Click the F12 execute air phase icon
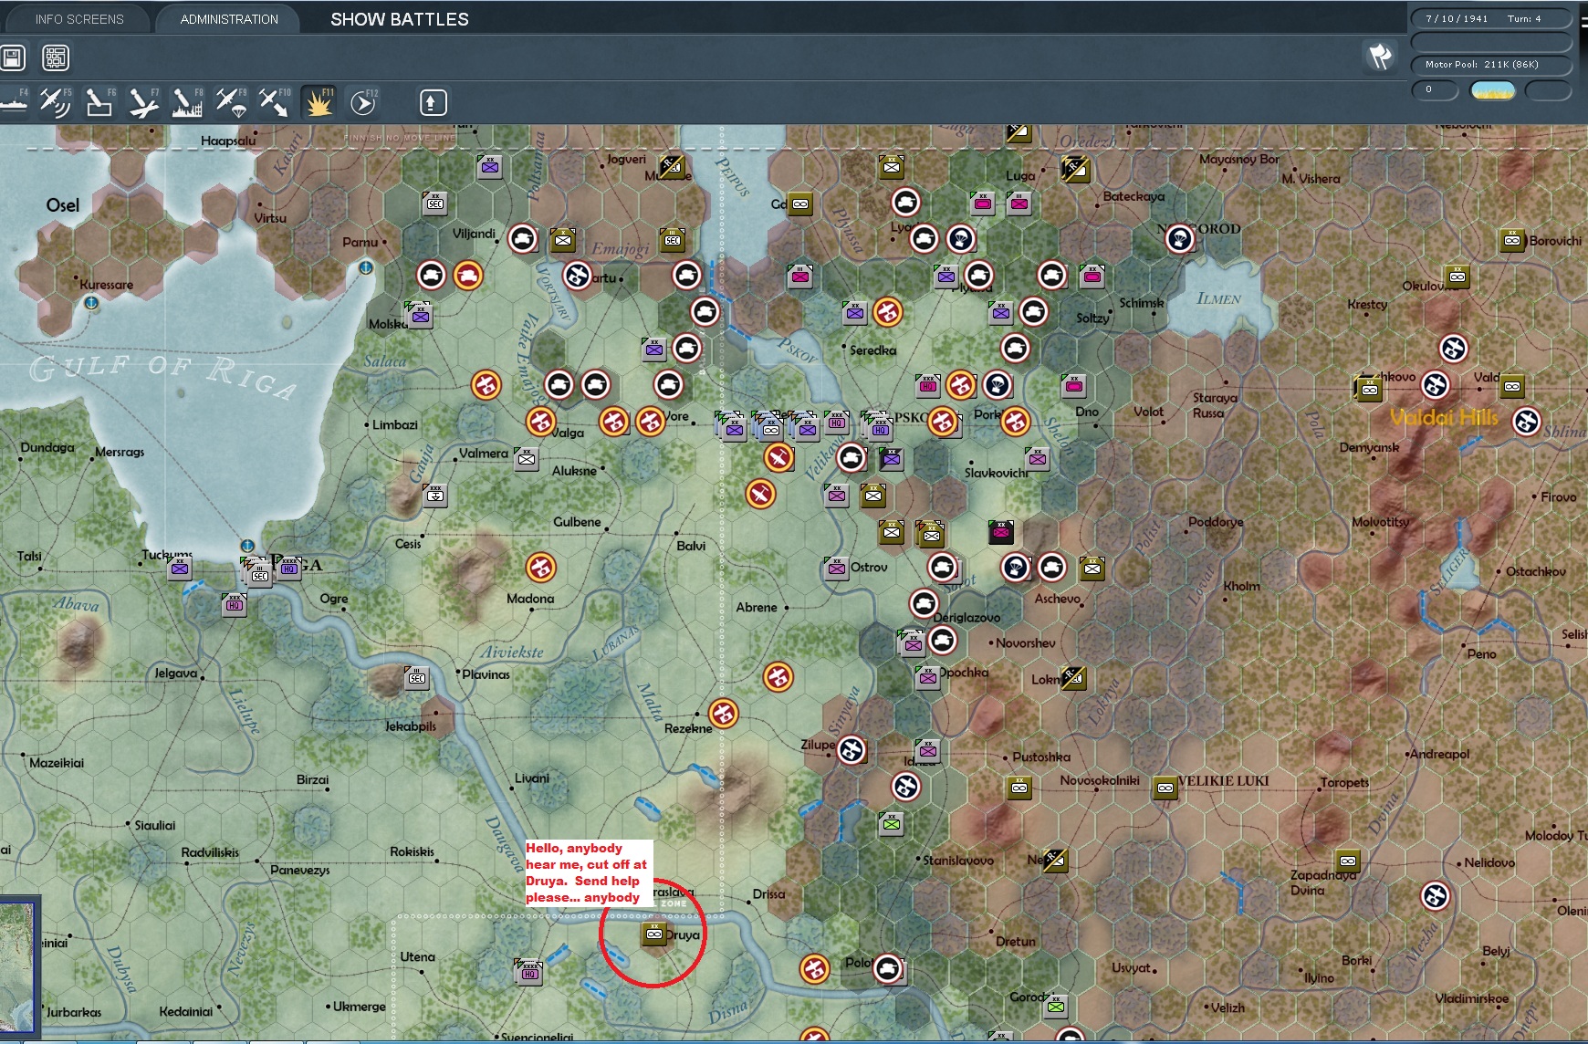Screen dimensions: 1588x1044 point(363,102)
